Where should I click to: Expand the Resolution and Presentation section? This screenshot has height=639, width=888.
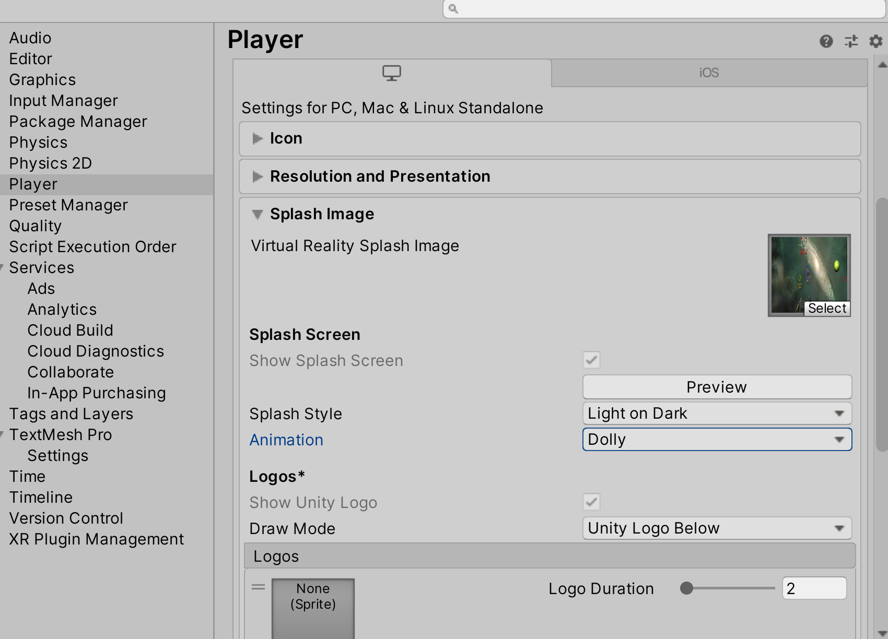[x=258, y=176]
